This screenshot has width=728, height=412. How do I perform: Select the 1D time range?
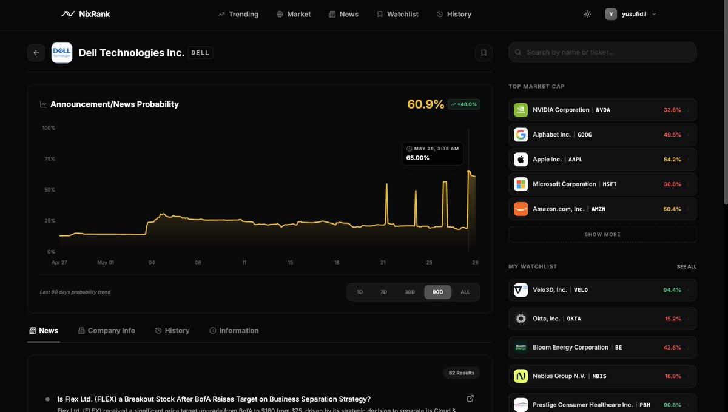tap(360, 292)
